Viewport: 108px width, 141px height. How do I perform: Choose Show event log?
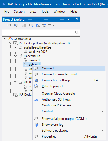69,125
